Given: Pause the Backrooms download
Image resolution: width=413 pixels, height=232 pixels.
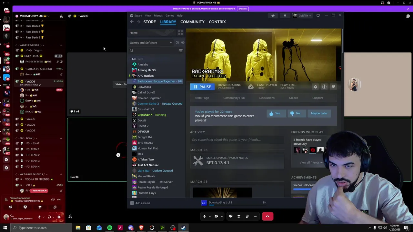Looking at the screenshot, I should 202,87.
